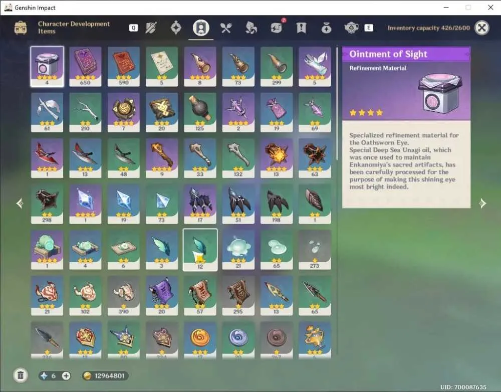Open the Materials tab with leaf icon

[251, 28]
